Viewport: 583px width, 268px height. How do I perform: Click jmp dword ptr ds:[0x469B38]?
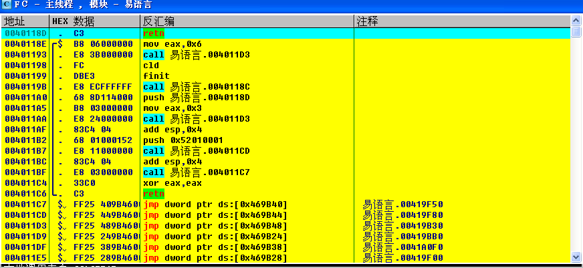click(215, 247)
